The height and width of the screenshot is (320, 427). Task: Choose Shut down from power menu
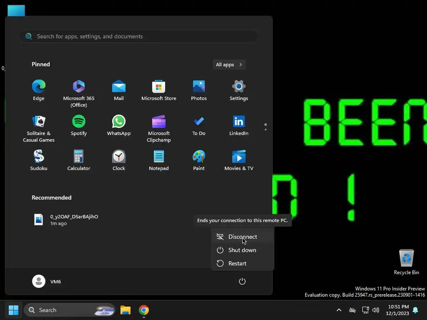(x=242, y=250)
